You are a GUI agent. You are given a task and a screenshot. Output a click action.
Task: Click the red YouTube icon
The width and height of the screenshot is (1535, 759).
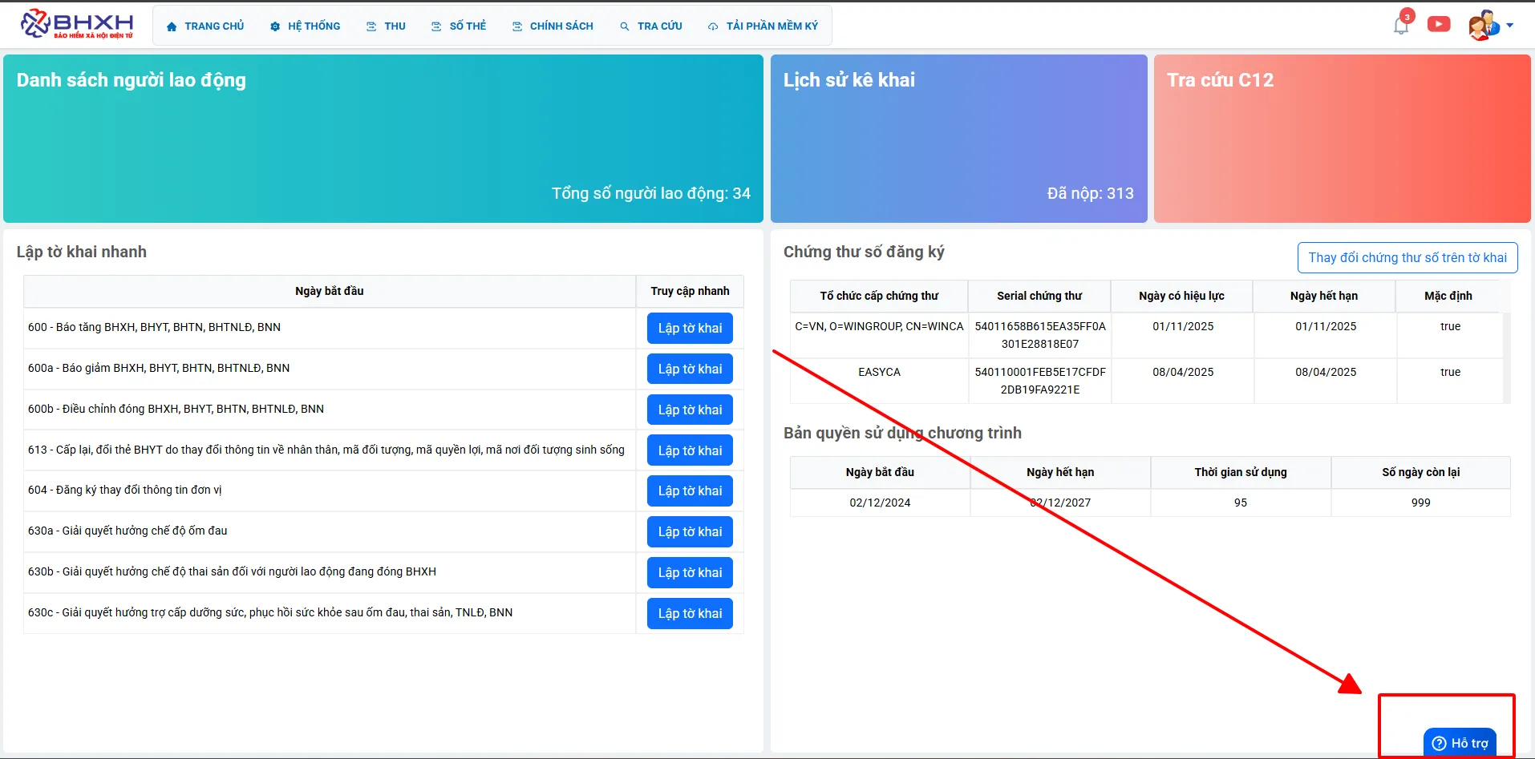pos(1439,25)
